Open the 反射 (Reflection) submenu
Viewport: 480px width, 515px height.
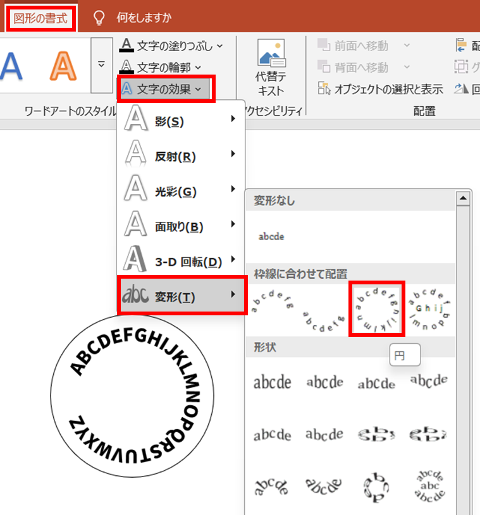(x=181, y=155)
